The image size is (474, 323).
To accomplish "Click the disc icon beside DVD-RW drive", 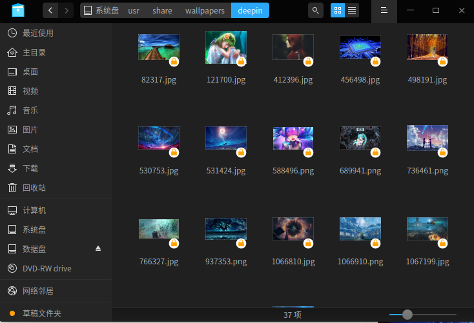I will tap(12, 268).
